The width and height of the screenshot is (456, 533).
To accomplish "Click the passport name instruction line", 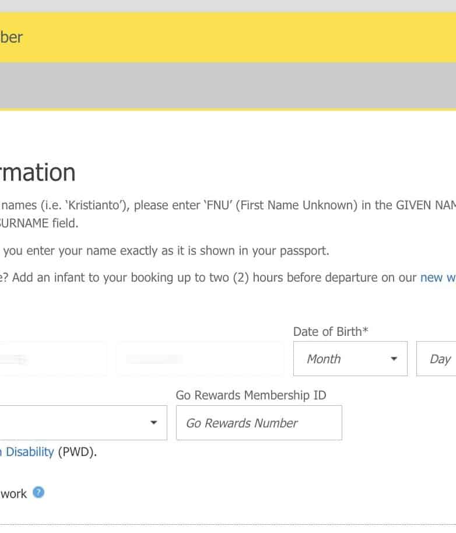I will 166,251.
